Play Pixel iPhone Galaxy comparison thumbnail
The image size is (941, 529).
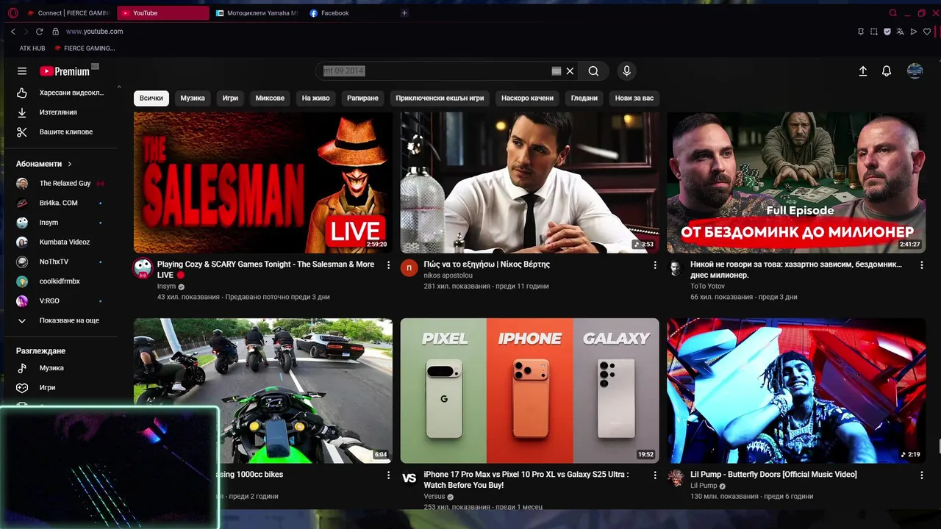[x=529, y=391]
